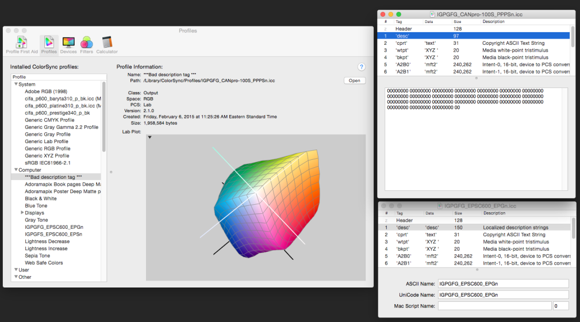Screen dimensions: 580x322
Task: Click the Open profile button
Action: [354, 80]
